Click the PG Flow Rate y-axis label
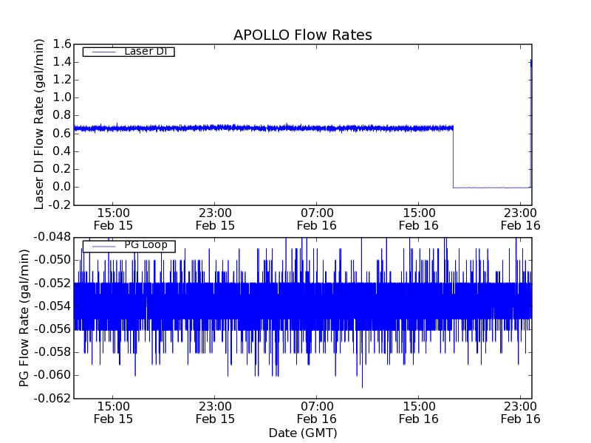The width and height of the screenshot is (591, 443). [24, 317]
